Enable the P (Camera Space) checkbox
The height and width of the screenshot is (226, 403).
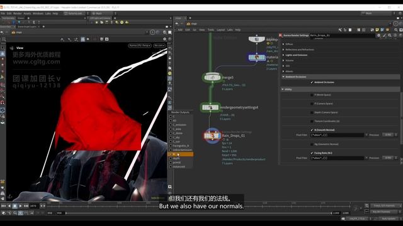click(312, 104)
